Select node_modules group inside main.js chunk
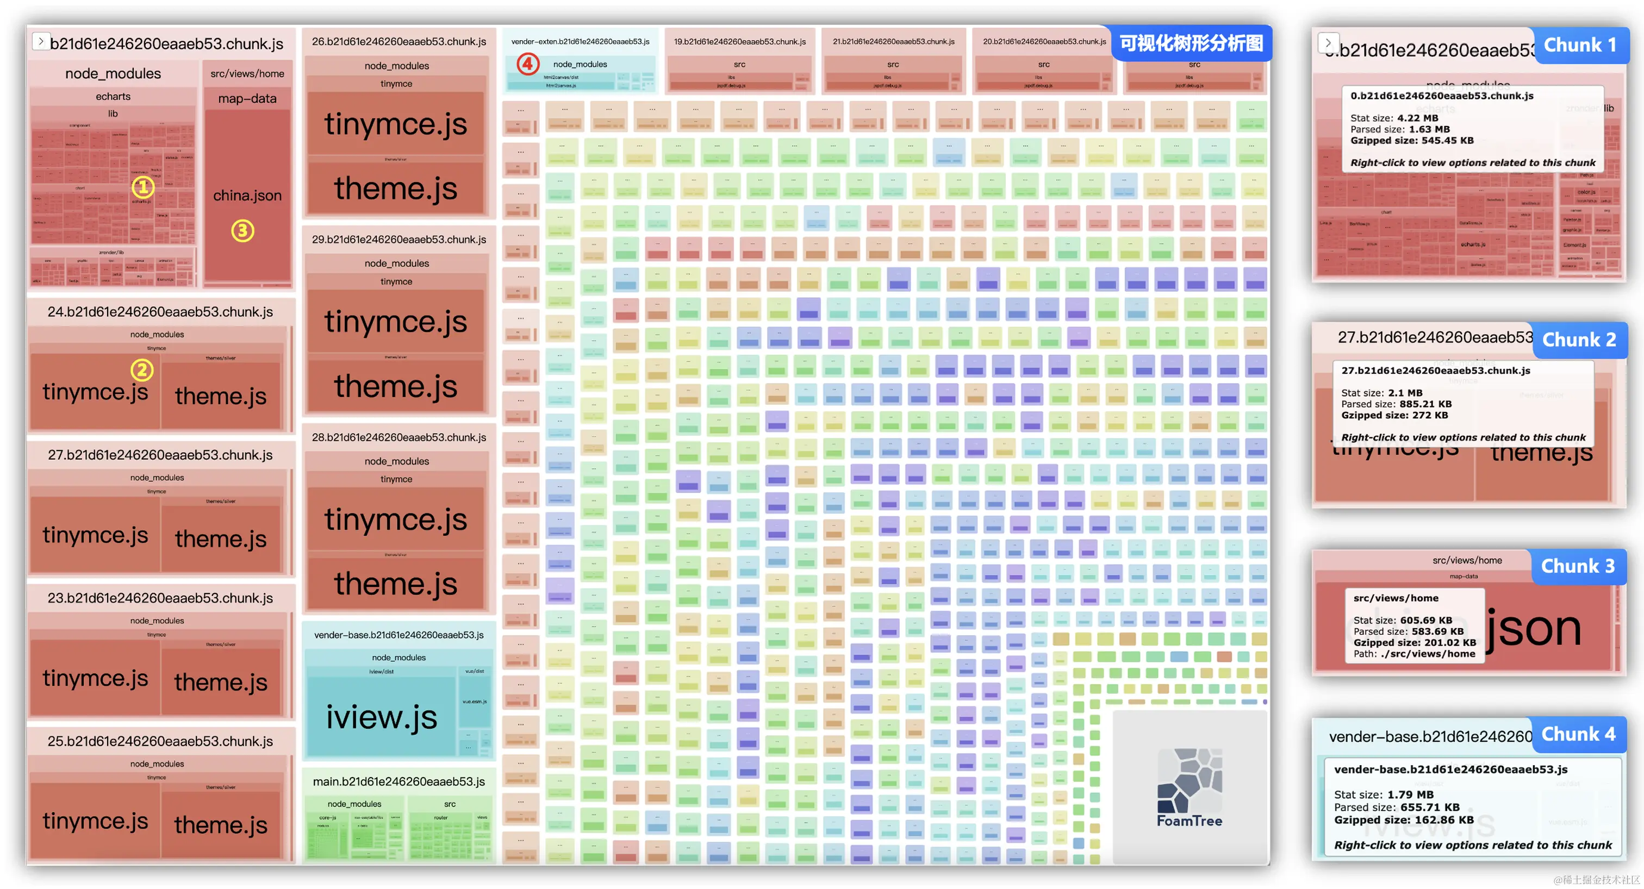The image size is (1644, 889). pyautogui.click(x=354, y=804)
